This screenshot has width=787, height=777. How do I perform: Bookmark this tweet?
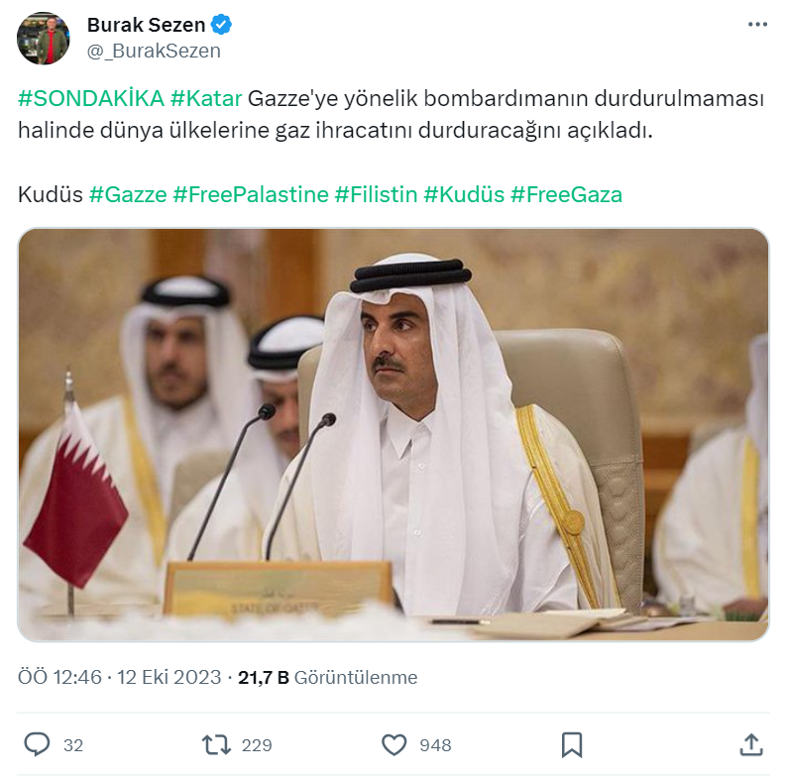pos(572,745)
